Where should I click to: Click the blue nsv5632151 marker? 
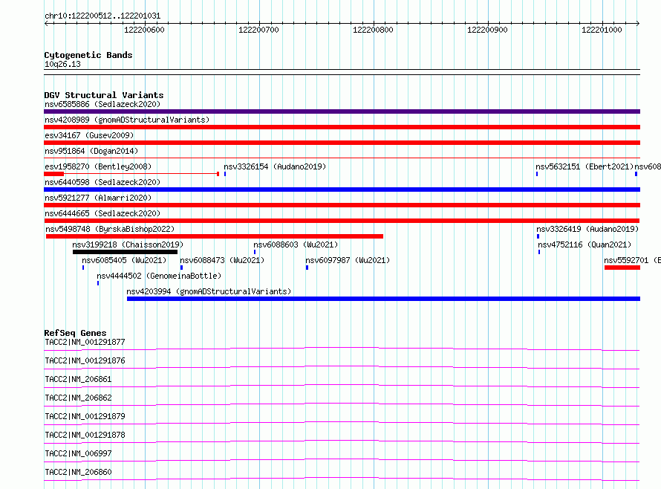[x=537, y=174]
